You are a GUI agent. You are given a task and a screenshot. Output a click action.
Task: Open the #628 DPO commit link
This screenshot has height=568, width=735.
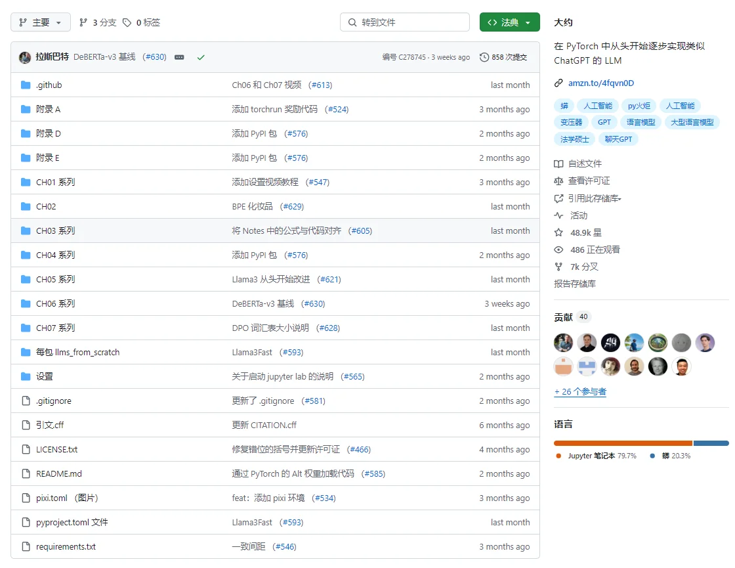click(x=328, y=328)
